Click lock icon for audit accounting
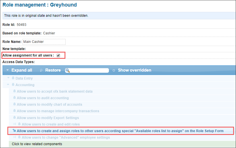 [x=15, y=97]
